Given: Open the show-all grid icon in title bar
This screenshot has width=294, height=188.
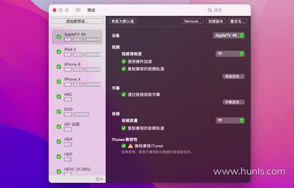Looking at the screenshot, I should (78, 10).
